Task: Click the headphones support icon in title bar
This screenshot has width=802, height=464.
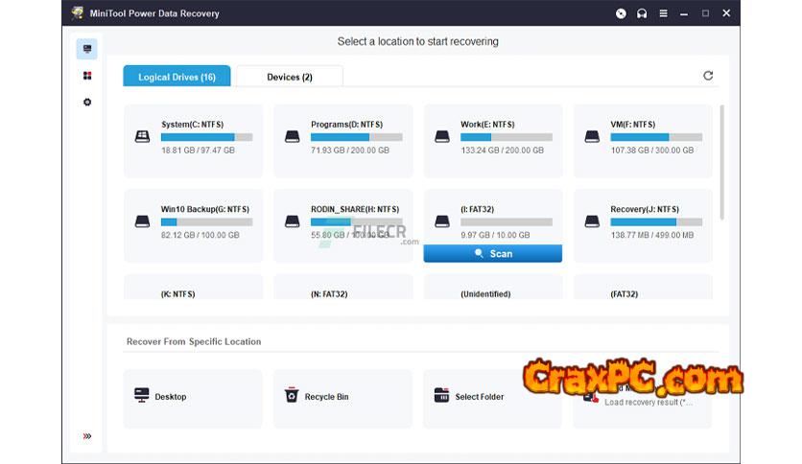Action: tap(641, 13)
